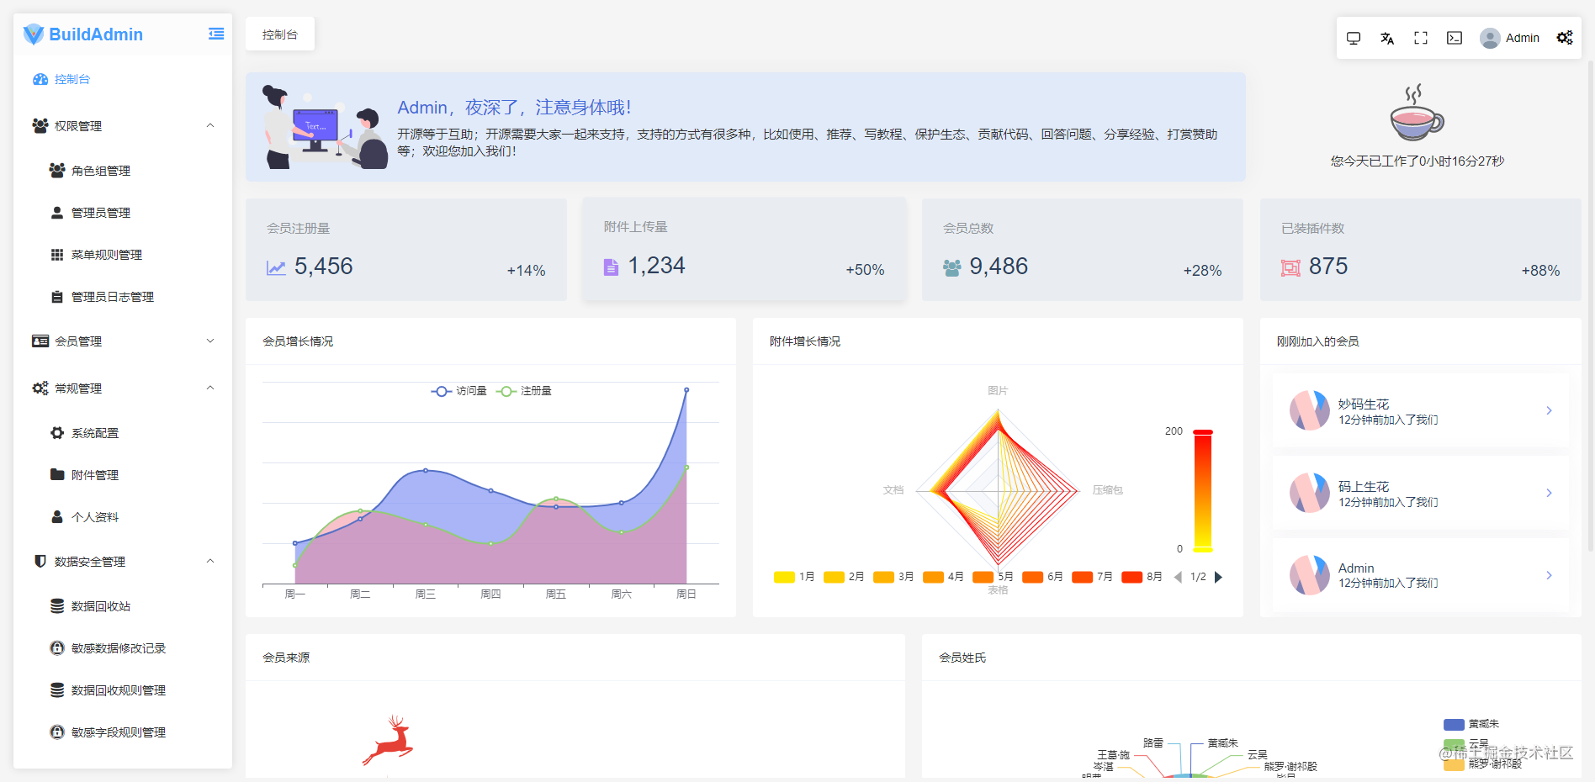Screen dimensions: 1595x782
Task: Click the monitor home page icon
Action: (x=1354, y=38)
